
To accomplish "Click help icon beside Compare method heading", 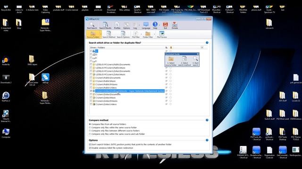I will point(207,120).
